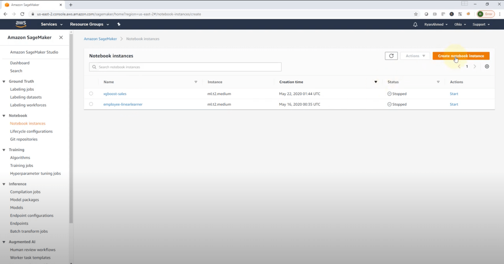Sort by the Creation time column
The height and width of the screenshot is (264, 504).
click(x=376, y=82)
